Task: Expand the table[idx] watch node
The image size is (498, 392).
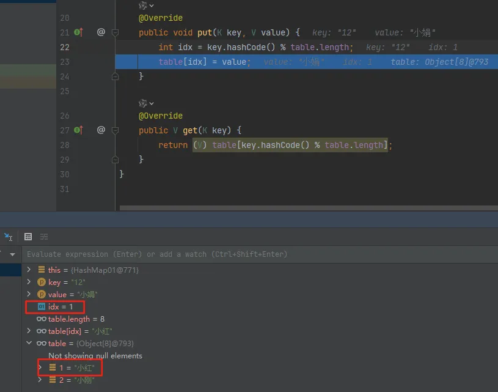Action: 29,331
